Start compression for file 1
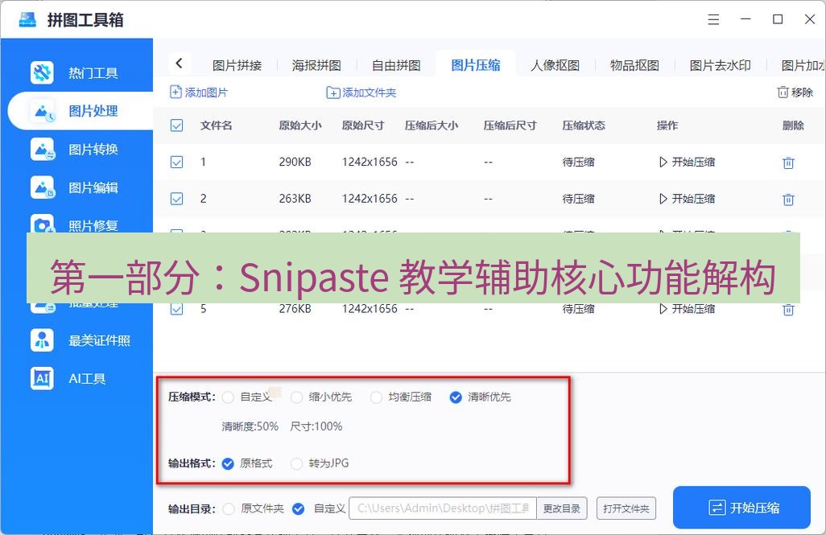The height and width of the screenshot is (535, 826). pos(687,163)
